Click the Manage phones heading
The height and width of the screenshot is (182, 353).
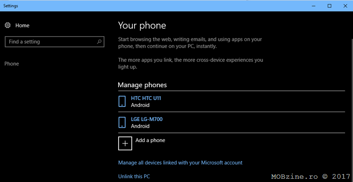(x=142, y=85)
